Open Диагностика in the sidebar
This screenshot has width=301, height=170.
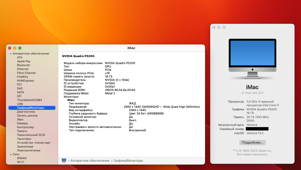coord(26,112)
